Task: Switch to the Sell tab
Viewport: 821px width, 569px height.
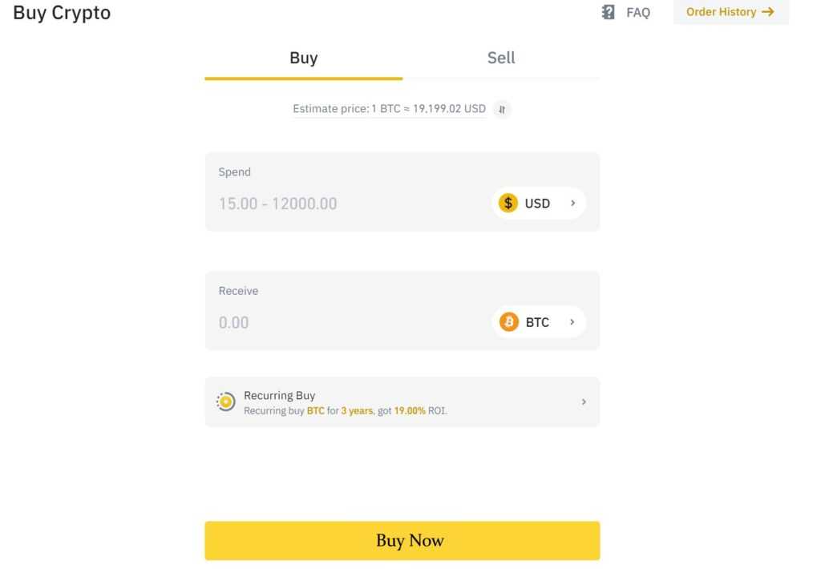Action: click(500, 58)
